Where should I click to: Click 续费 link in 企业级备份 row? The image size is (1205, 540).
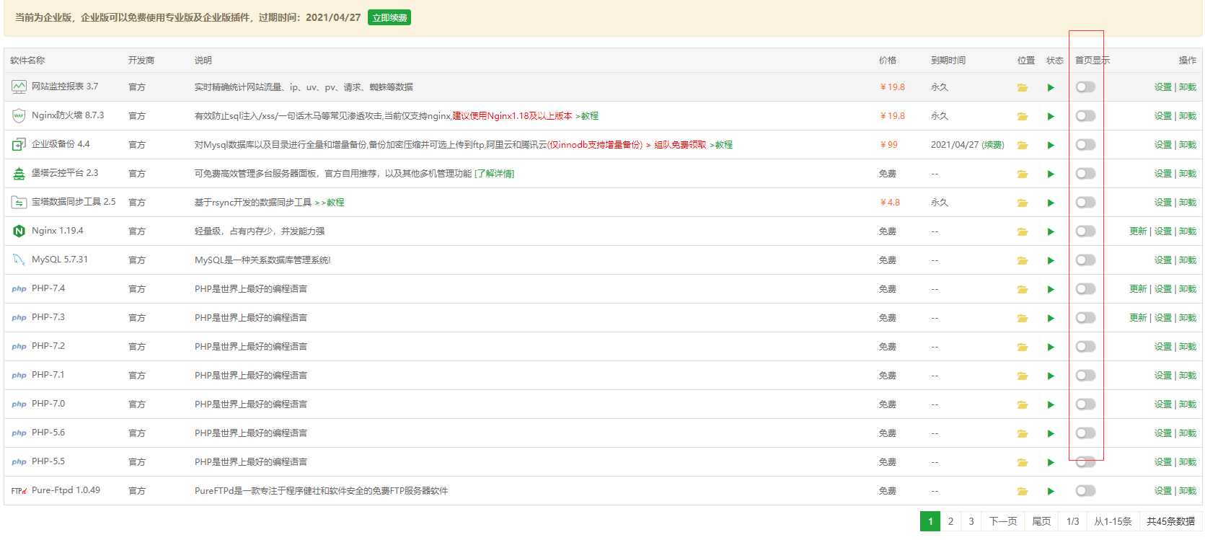(x=993, y=145)
